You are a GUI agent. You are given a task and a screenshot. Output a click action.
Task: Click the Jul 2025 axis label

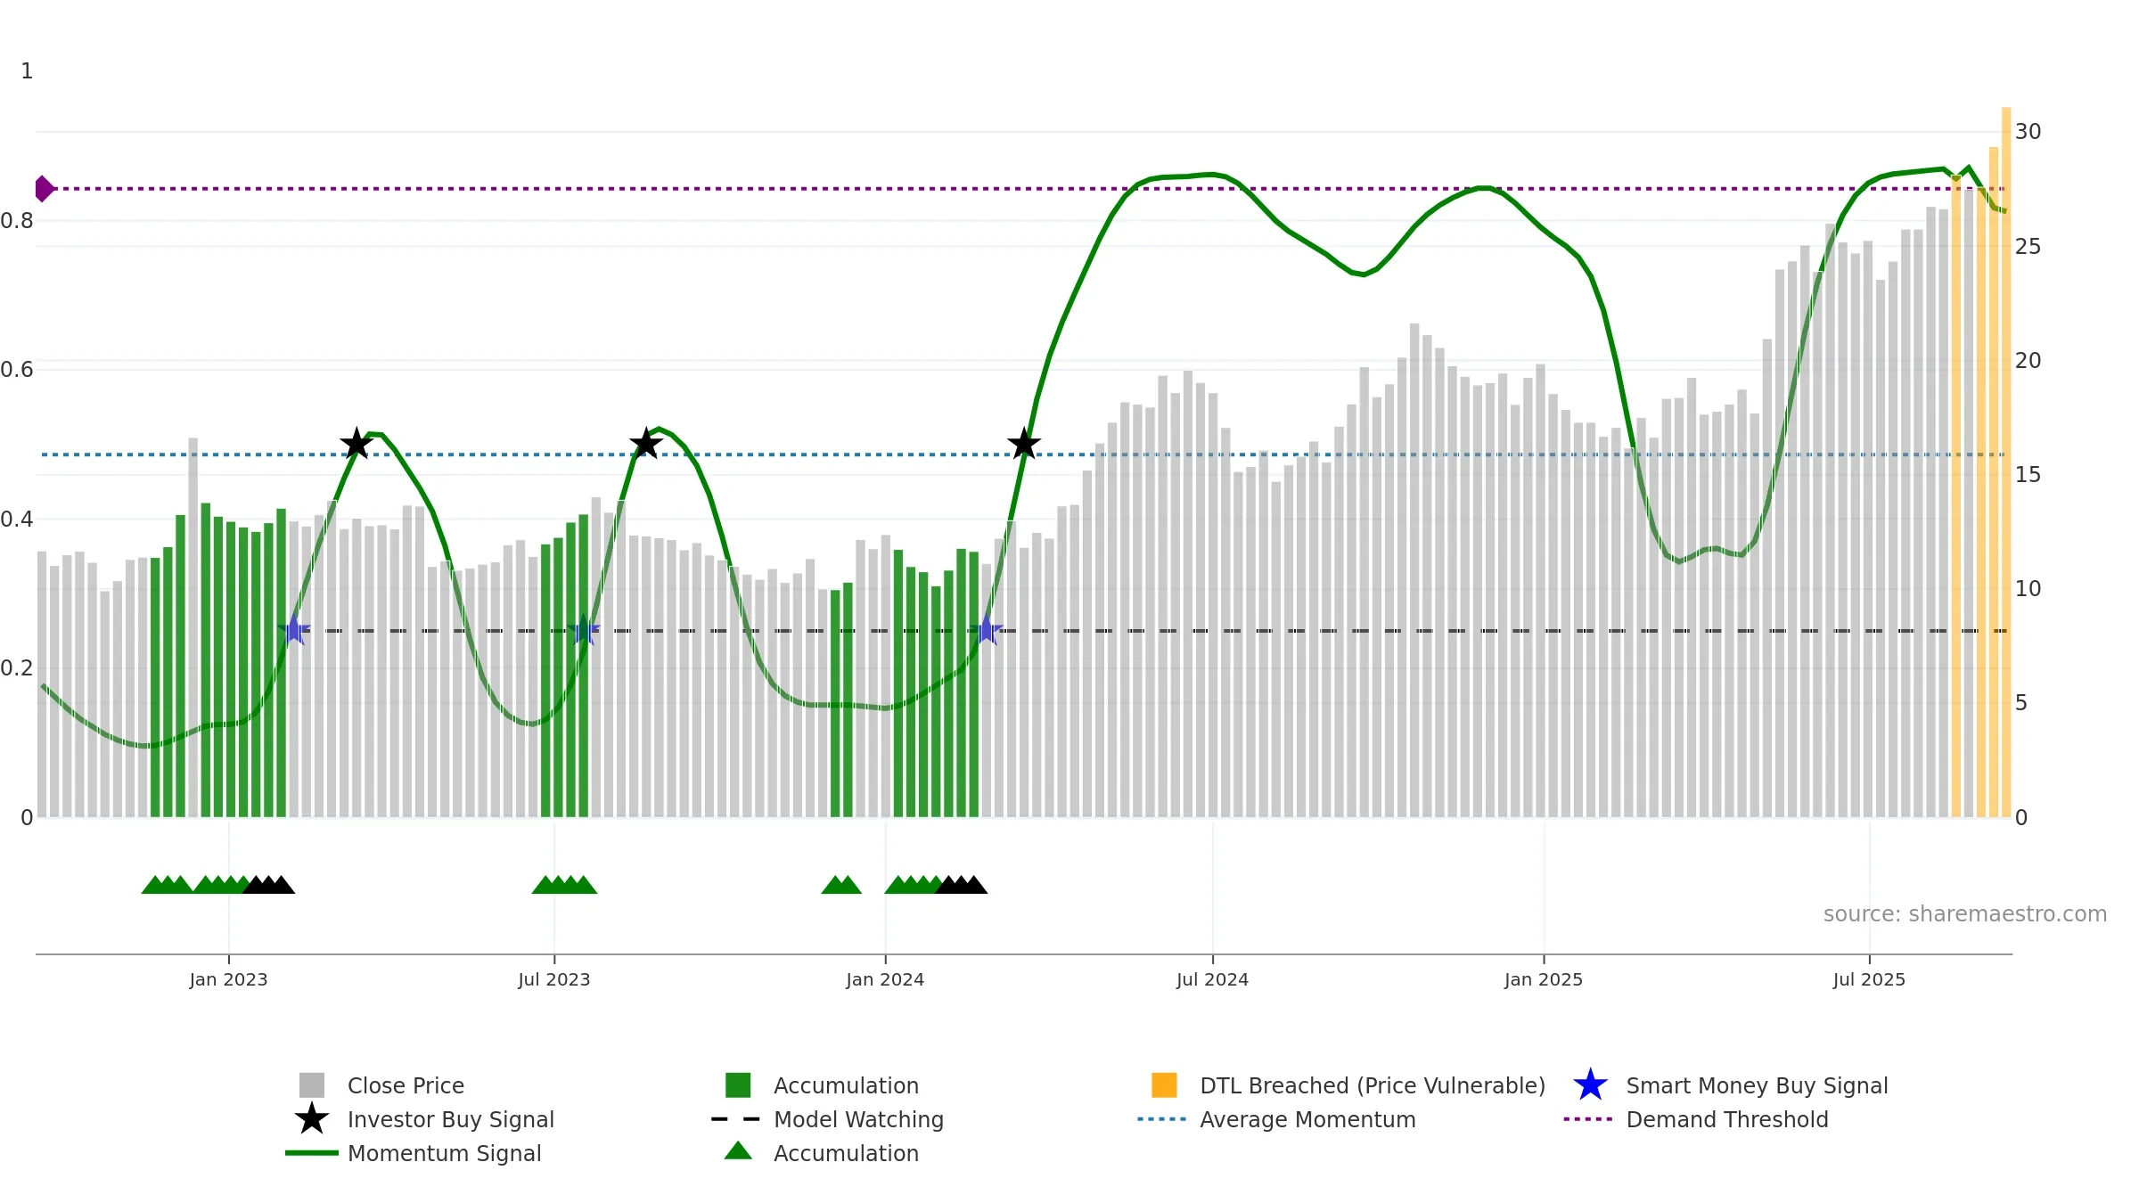click(1869, 980)
